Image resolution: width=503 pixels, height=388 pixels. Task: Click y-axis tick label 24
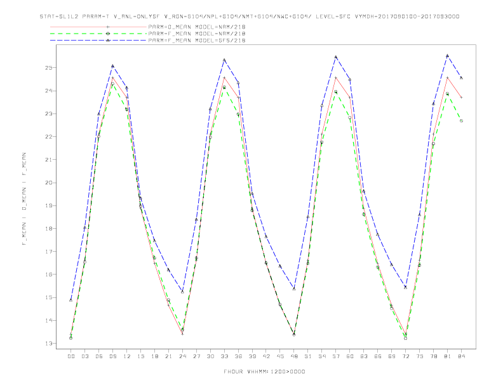pos(48,91)
